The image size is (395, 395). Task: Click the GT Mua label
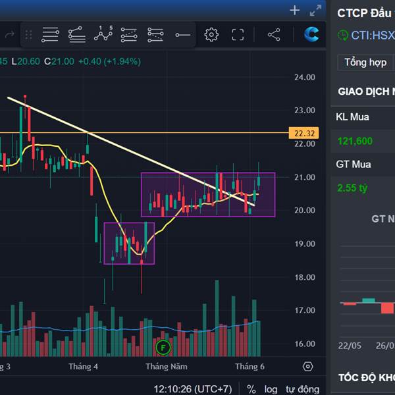click(353, 164)
